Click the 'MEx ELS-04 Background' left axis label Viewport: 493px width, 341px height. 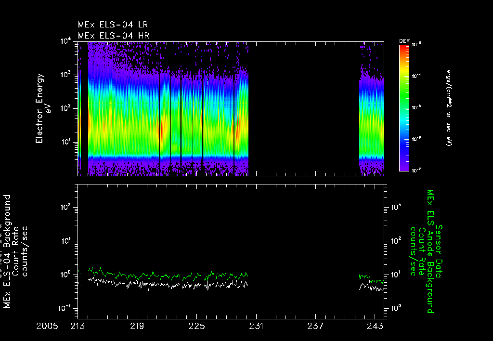(7, 252)
